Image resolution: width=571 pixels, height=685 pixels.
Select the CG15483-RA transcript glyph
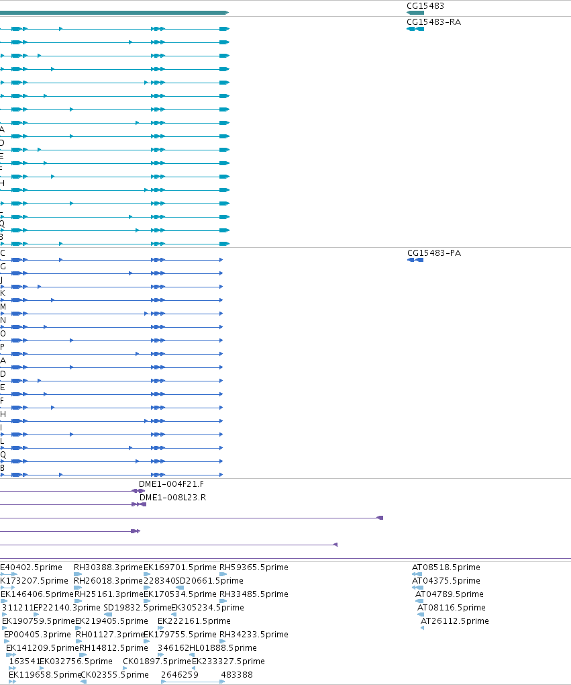(x=415, y=29)
